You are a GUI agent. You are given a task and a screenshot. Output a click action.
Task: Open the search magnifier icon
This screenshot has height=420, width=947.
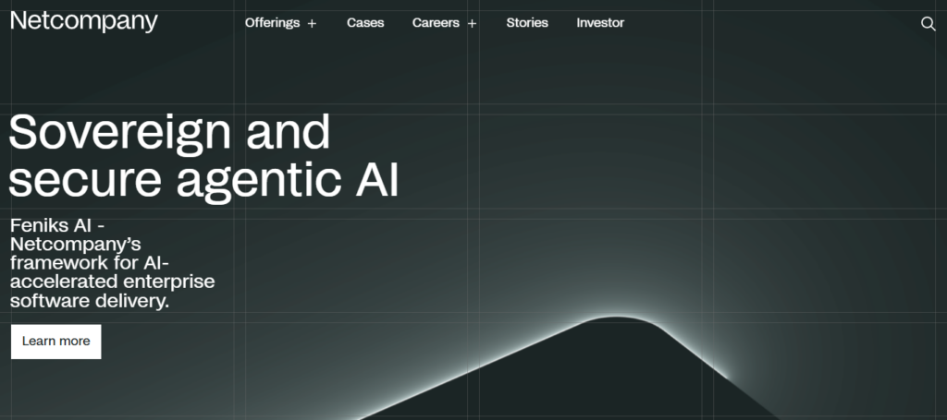coord(928,23)
